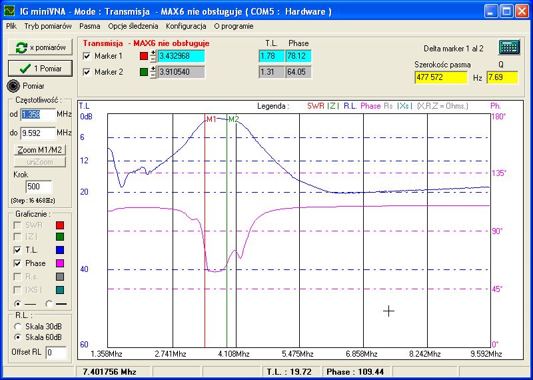Open the Tryb pomiarów menu
533x380 pixels.
coord(48,26)
